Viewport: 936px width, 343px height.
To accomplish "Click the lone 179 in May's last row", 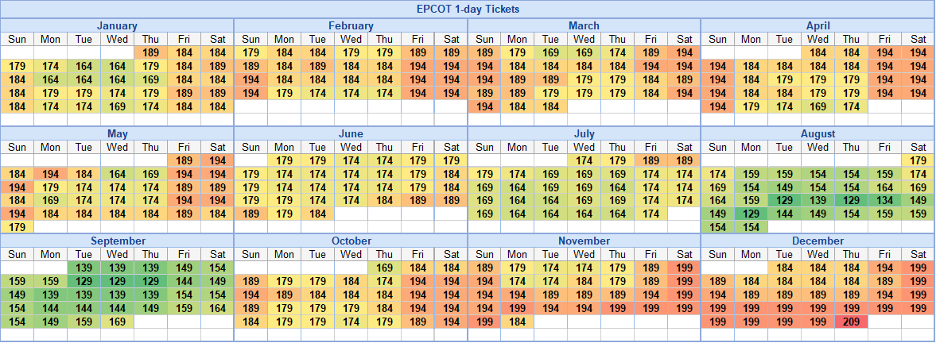I will [17, 227].
